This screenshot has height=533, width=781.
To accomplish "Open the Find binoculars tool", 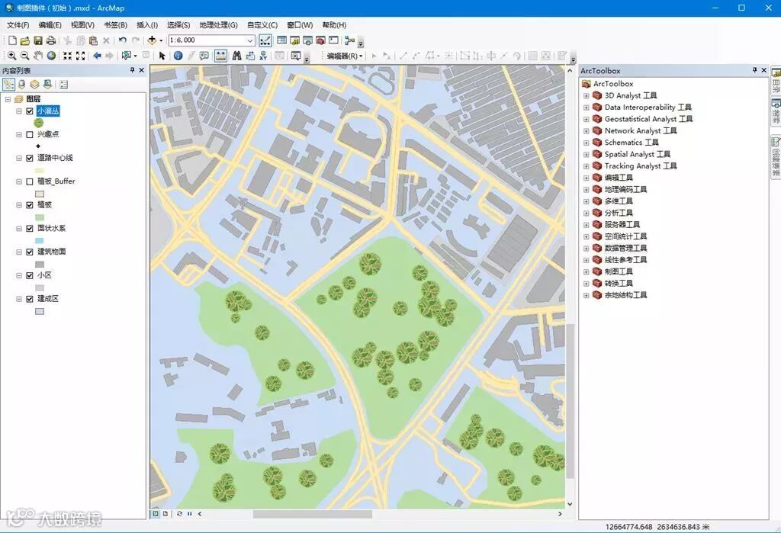I will pyautogui.click(x=237, y=56).
